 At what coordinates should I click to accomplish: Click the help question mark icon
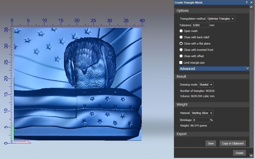pyautogui.click(x=247, y=3)
